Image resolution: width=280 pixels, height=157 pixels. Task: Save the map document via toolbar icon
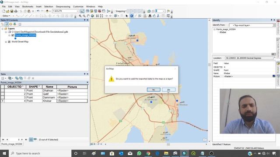12,11
